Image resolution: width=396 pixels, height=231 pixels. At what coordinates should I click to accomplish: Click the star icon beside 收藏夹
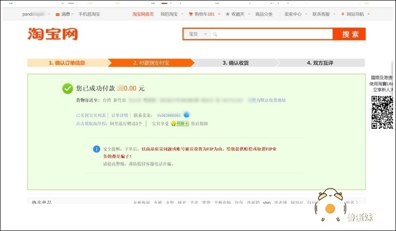[228, 14]
